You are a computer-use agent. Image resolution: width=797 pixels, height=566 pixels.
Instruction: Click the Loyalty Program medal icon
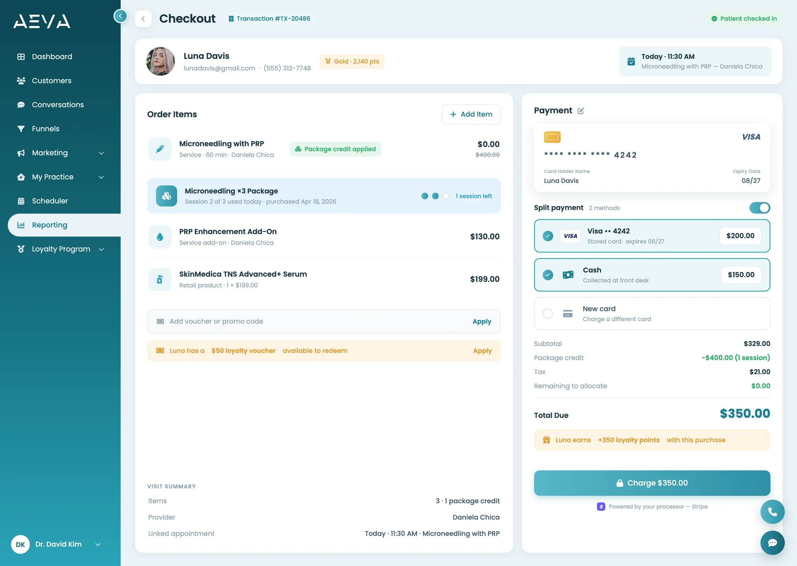pos(21,249)
